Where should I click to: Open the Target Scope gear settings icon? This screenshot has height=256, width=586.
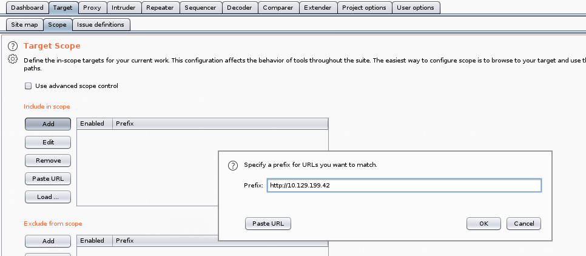pyautogui.click(x=12, y=59)
